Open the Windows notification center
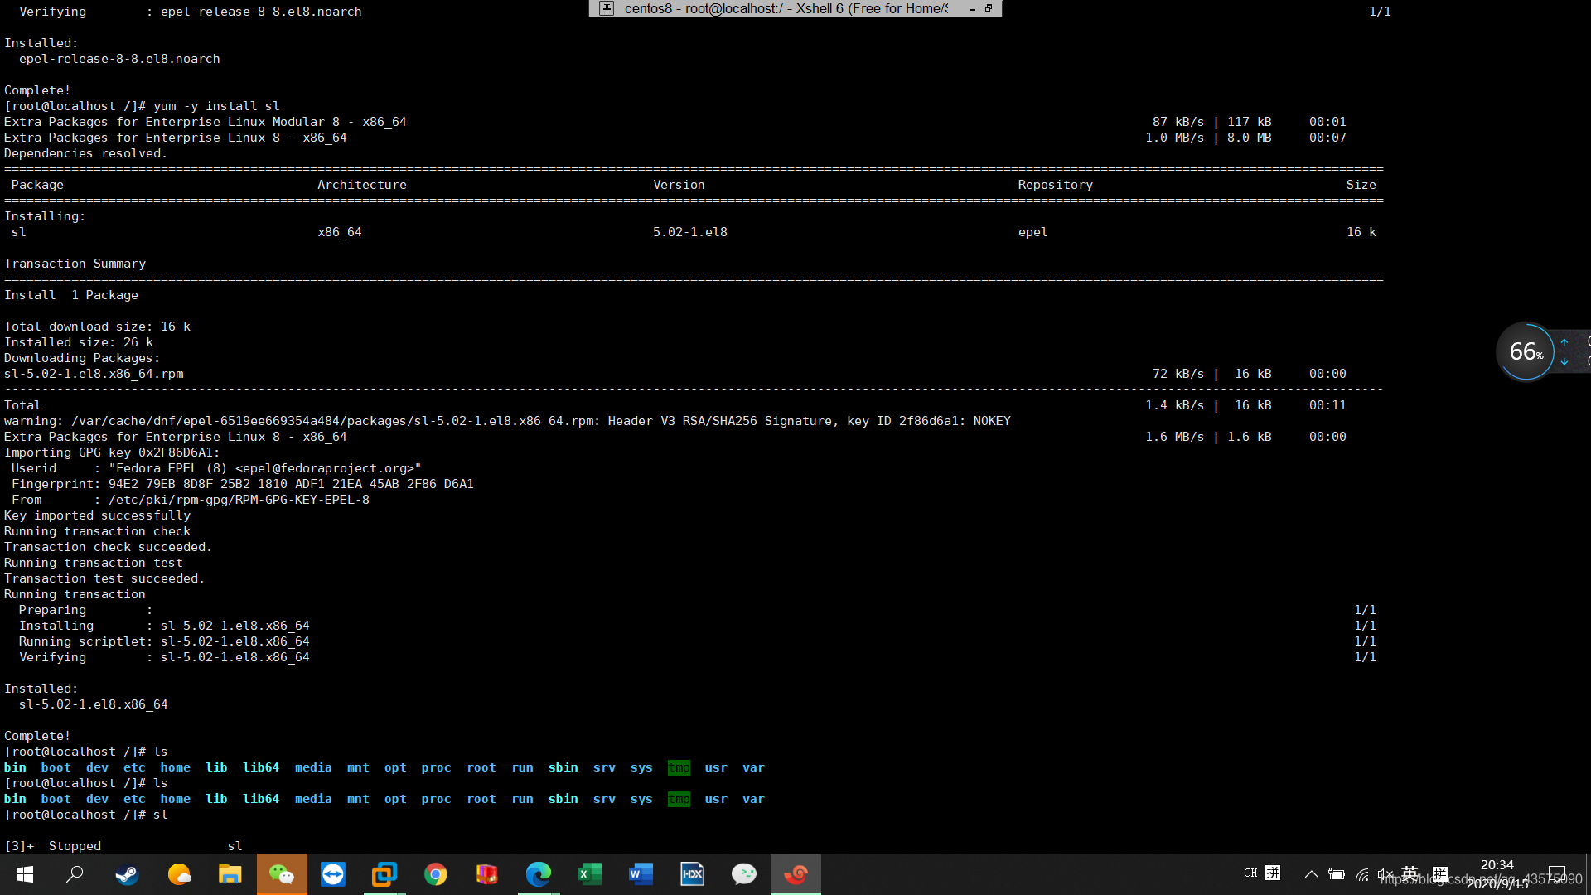1591x895 pixels. (x=1558, y=874)
